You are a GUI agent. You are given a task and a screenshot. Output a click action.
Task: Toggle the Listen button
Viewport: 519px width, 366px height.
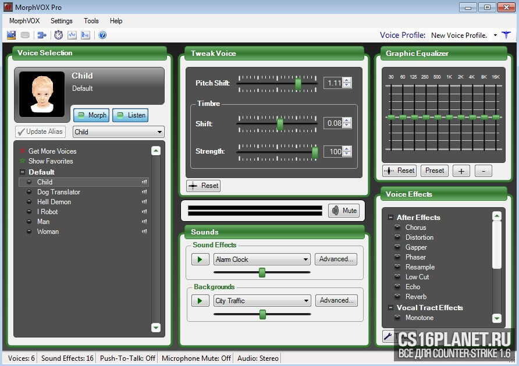point(130,115)
